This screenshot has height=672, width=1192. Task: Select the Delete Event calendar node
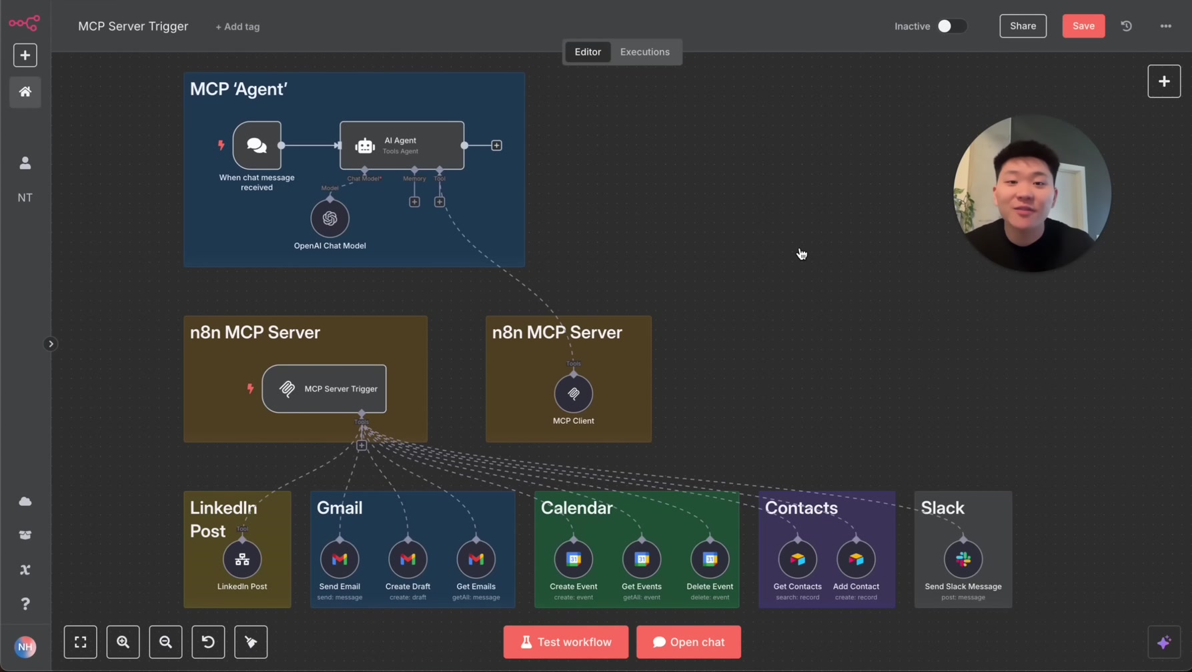click(x=710, y=559)
